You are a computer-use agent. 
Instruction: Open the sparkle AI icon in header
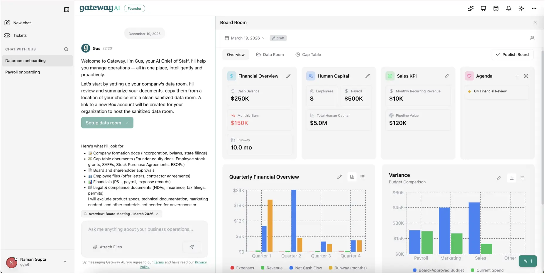[471, 8]
